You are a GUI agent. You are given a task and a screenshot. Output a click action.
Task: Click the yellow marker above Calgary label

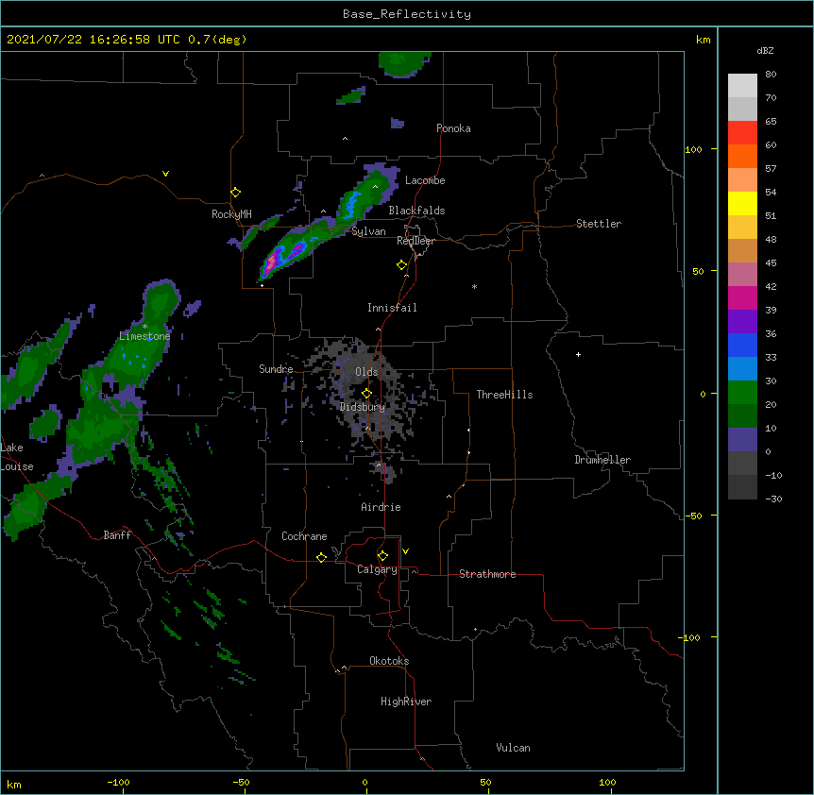pyautogui.click(x=382, y=556)
